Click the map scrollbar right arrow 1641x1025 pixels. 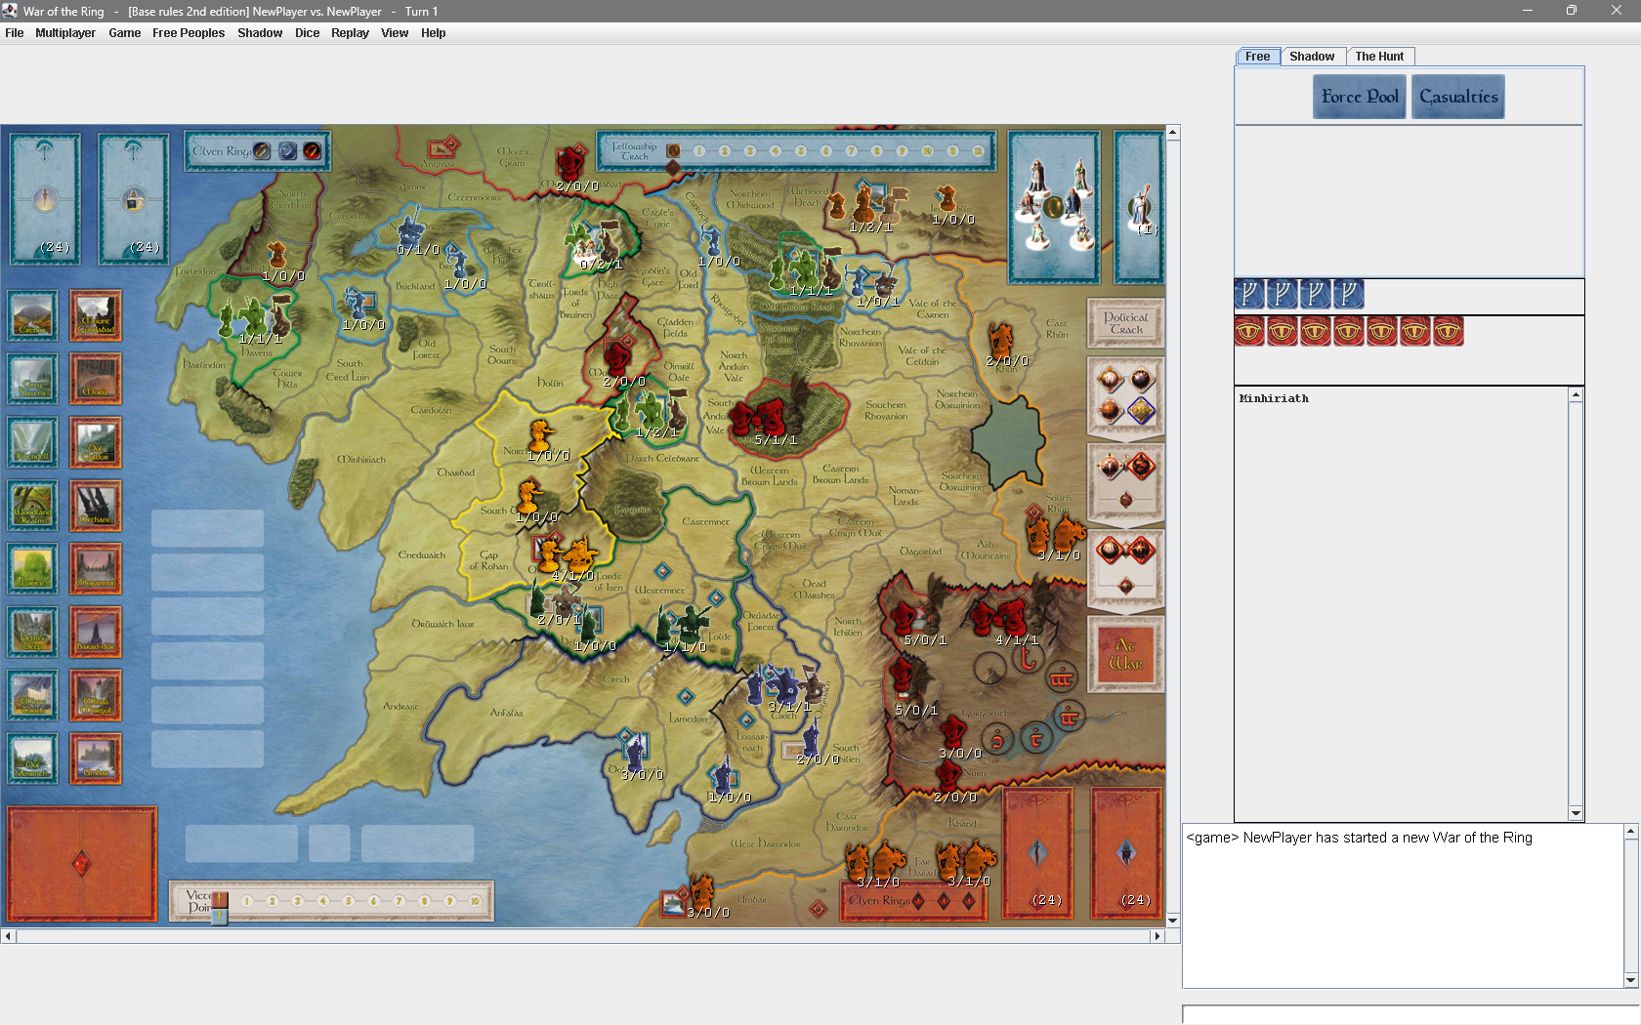(x=1157, y=936)
